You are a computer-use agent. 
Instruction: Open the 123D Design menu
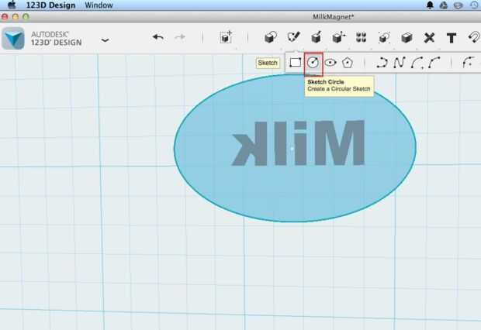click(x=50, y=5)
